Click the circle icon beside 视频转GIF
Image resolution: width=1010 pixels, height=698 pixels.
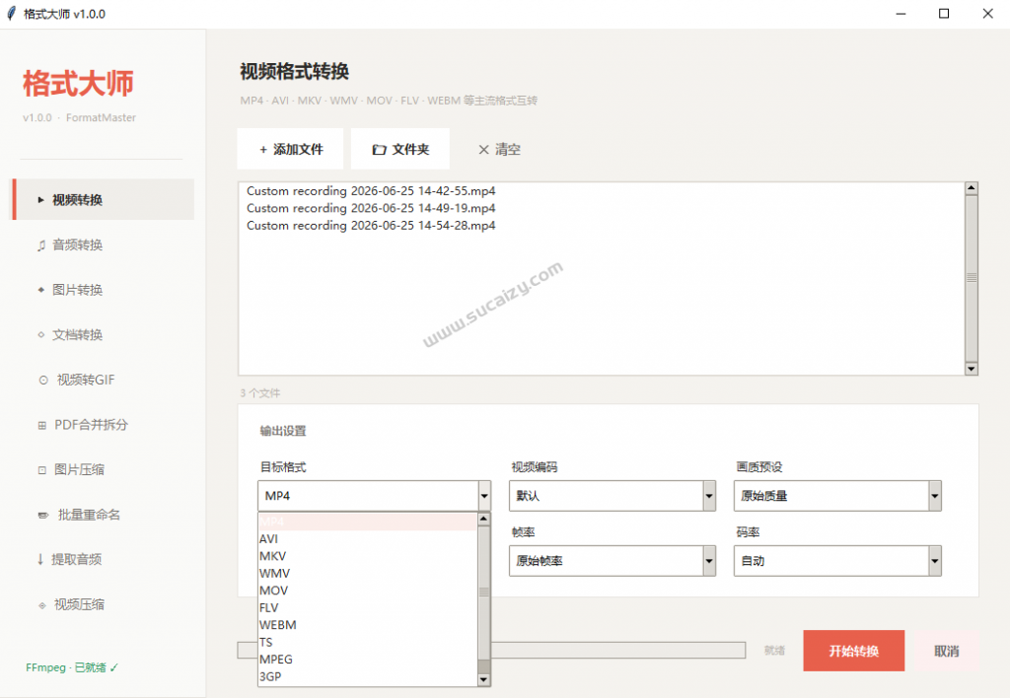[x=43, y=380]
